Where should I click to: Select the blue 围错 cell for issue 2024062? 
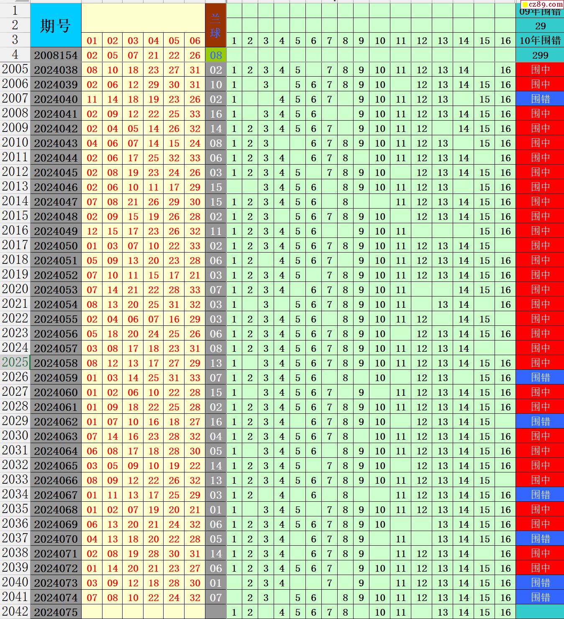tap(540, 421)
